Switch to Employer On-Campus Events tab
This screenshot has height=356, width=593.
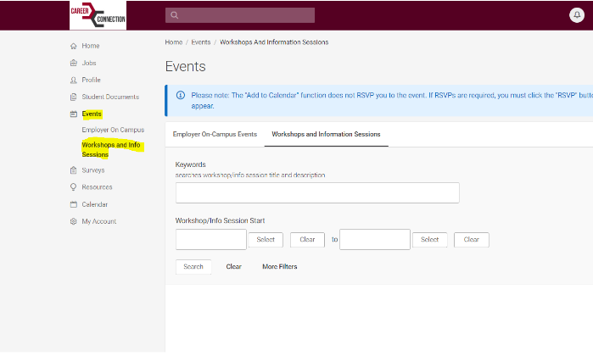[x=215, y=134]
